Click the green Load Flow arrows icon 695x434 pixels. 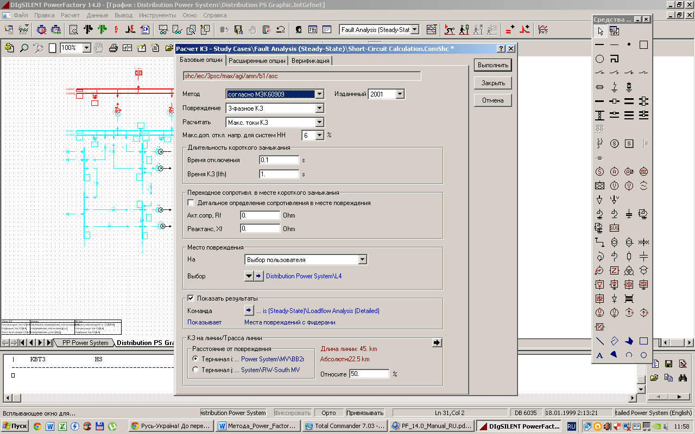coord(102,29)
